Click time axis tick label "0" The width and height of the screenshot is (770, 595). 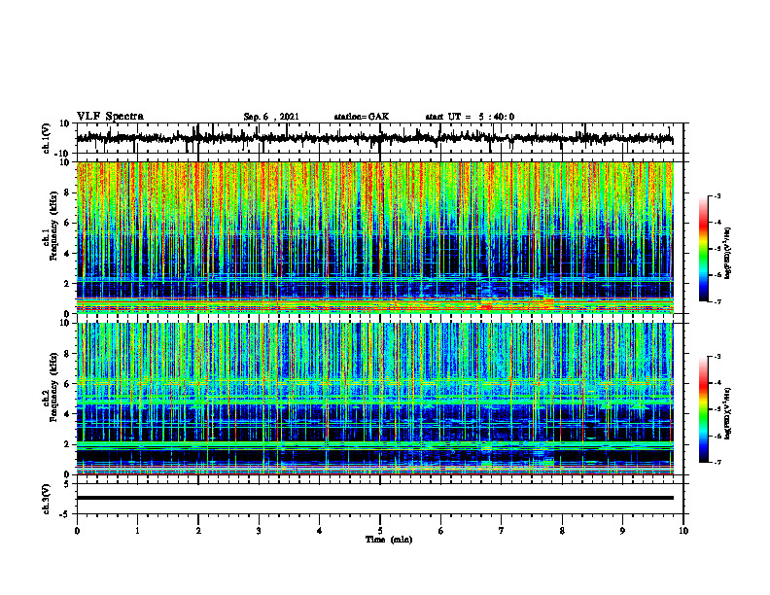[77, 531]
